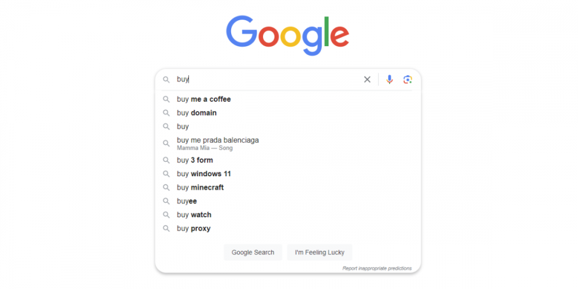Select the 'buyee' suggestion

point(288,201)
